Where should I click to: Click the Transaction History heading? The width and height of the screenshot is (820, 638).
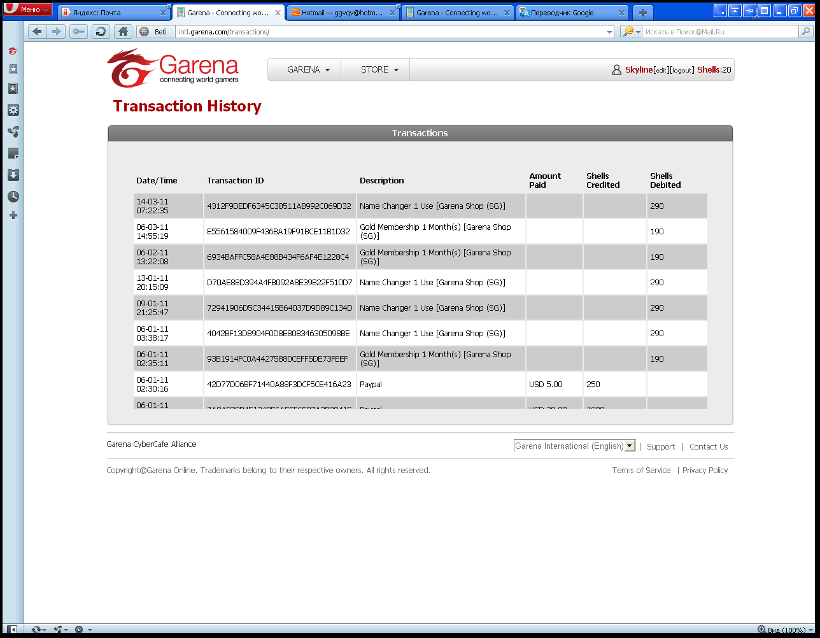click(x=187, y=106)
